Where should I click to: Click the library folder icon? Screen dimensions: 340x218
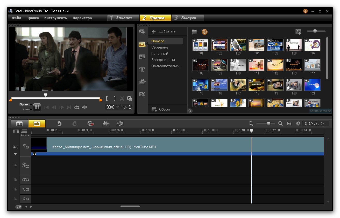pos(195,32)
